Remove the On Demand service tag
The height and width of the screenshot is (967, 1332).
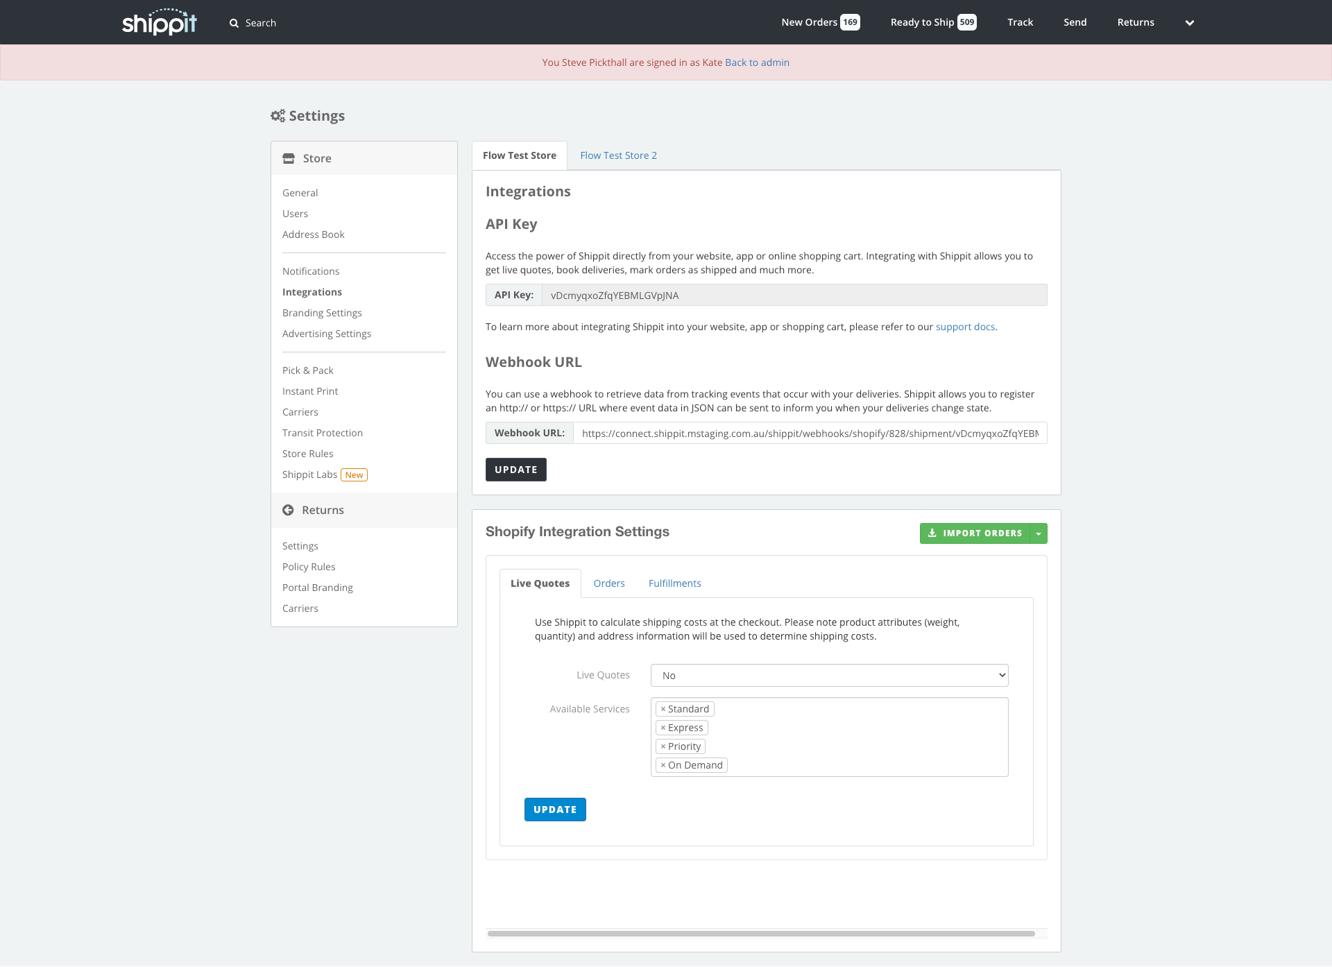coord(663,765)
